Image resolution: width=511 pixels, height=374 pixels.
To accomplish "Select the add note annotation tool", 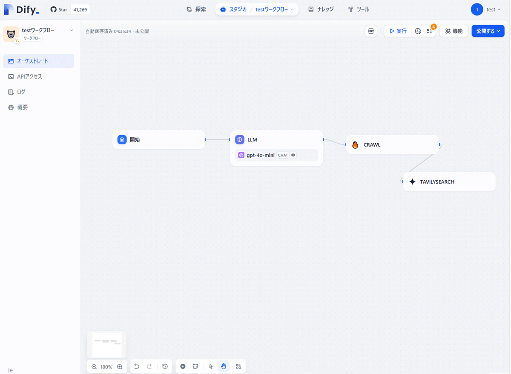I will (196, 366).
